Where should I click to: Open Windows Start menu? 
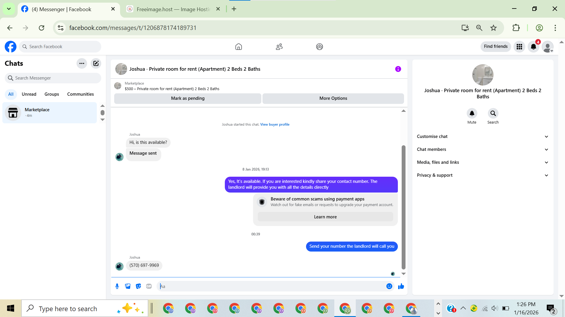click(x=11, y=308)
